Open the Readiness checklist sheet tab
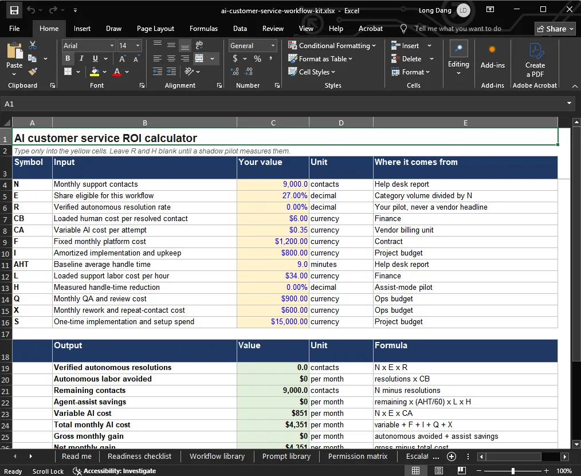Screen dimensions: 581x476 coord(139,456)
